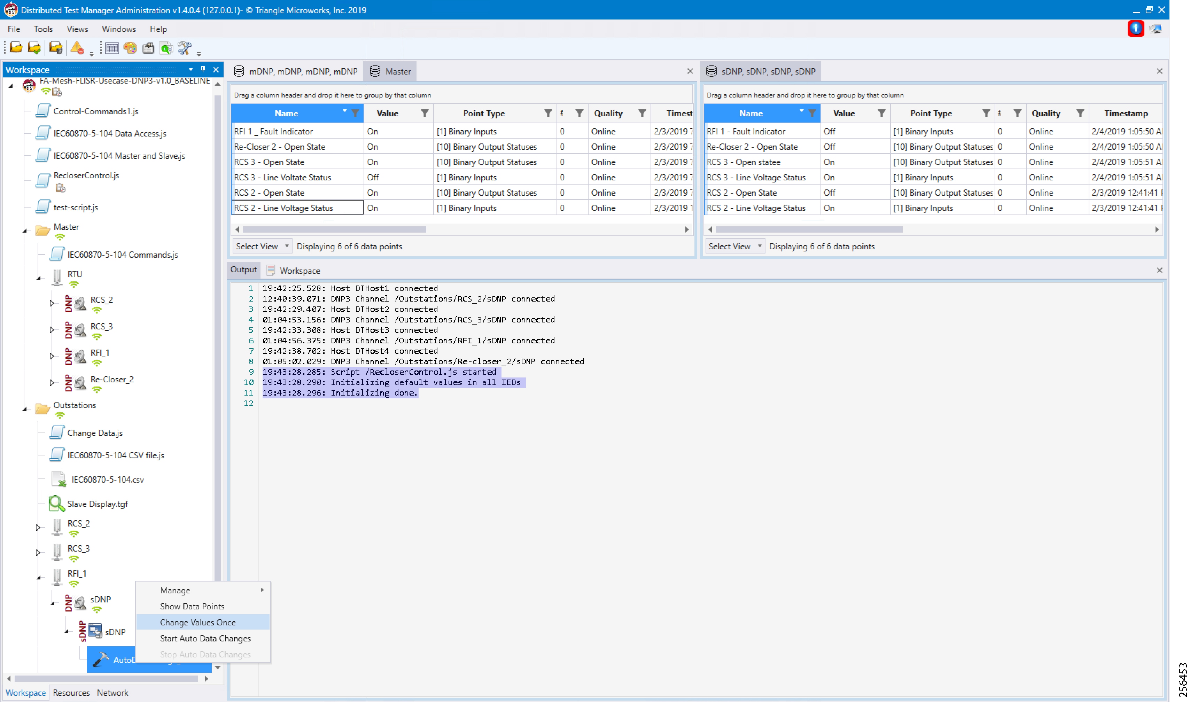Click the color palette toolbar icon
This screenshot has width=1190, height=702.
point(130,47)
